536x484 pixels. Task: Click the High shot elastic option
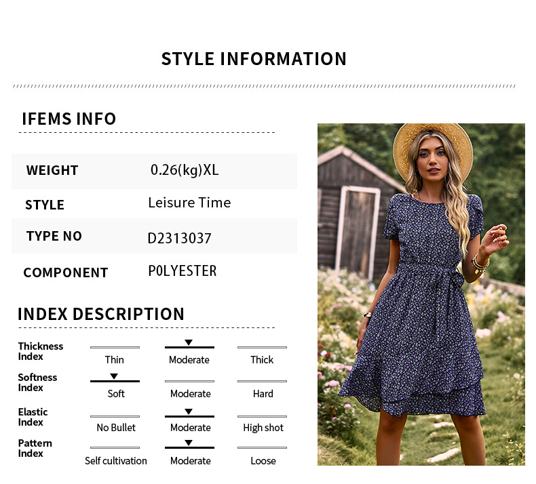pos(263,428)
